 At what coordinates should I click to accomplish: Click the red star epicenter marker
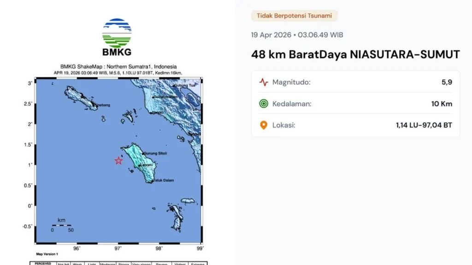(118, 161)
